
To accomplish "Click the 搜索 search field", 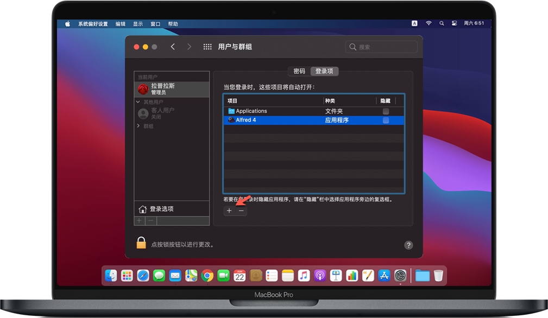I will pyautogui.click(x=381, y=47).
